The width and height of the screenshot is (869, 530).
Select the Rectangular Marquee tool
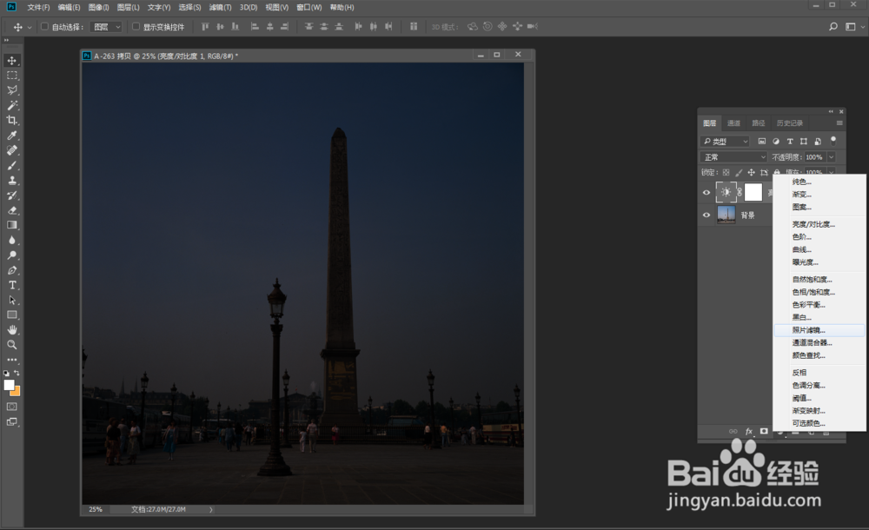(11, 76)
